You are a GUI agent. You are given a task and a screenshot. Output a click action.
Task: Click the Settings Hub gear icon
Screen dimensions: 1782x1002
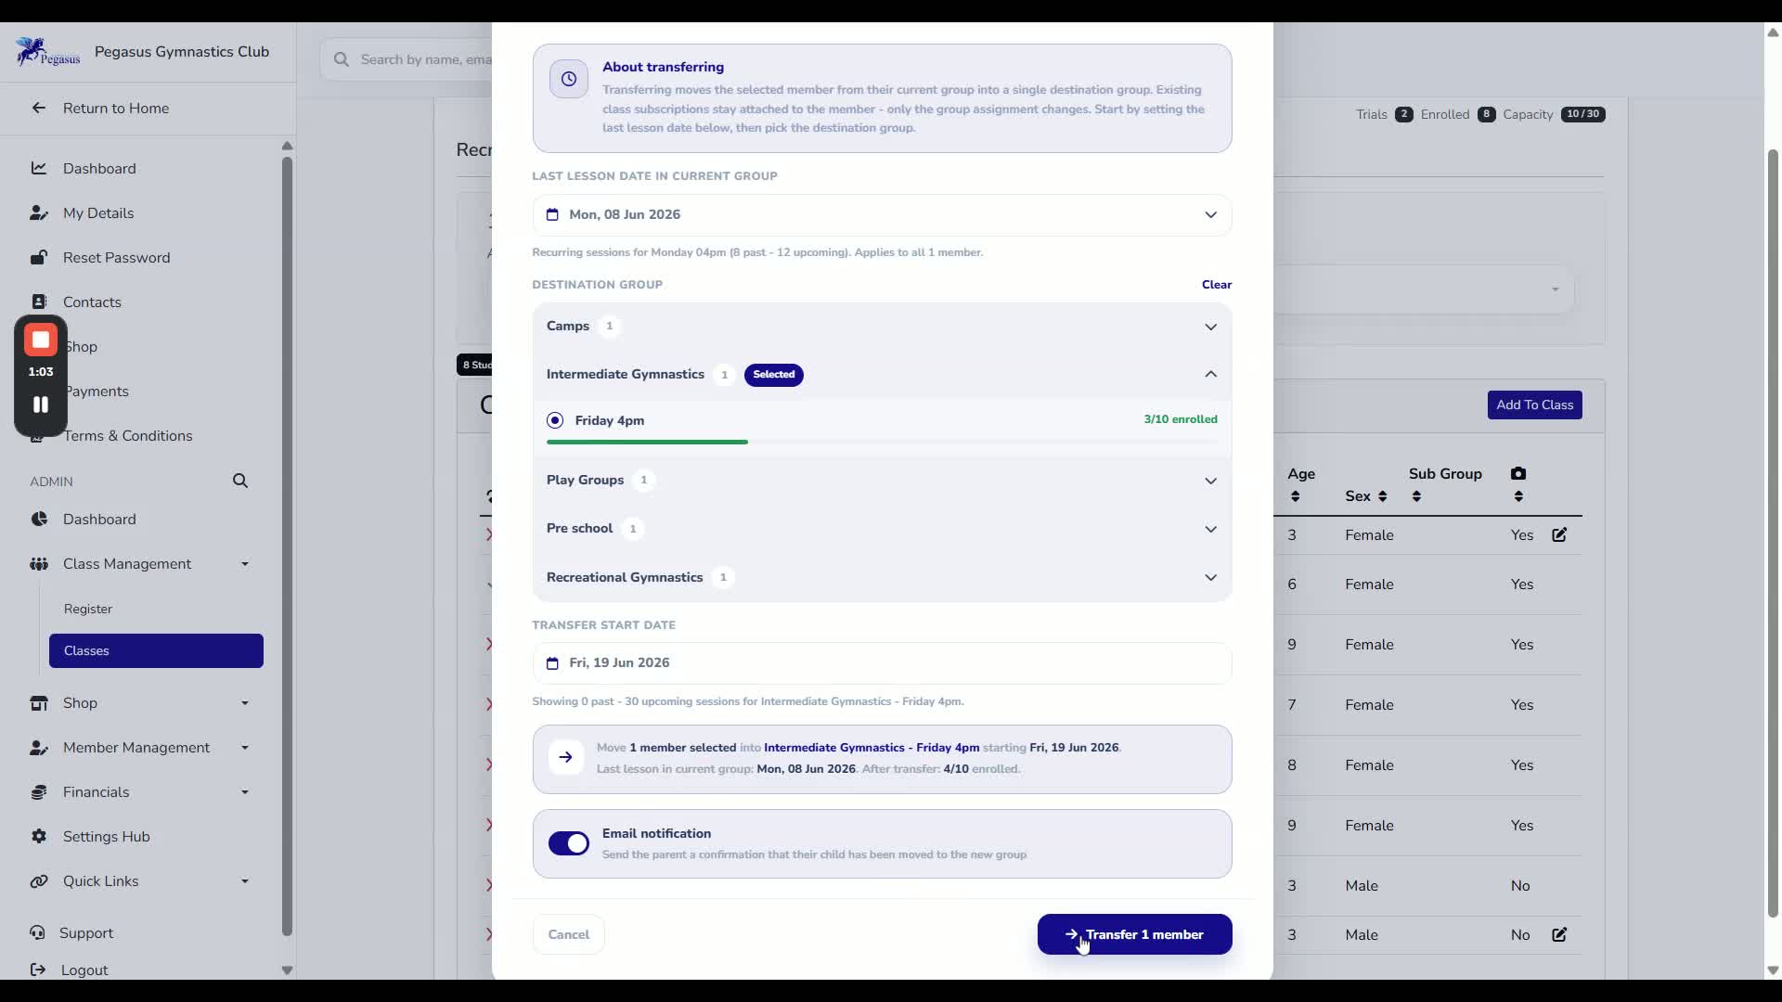coord(39,836)
